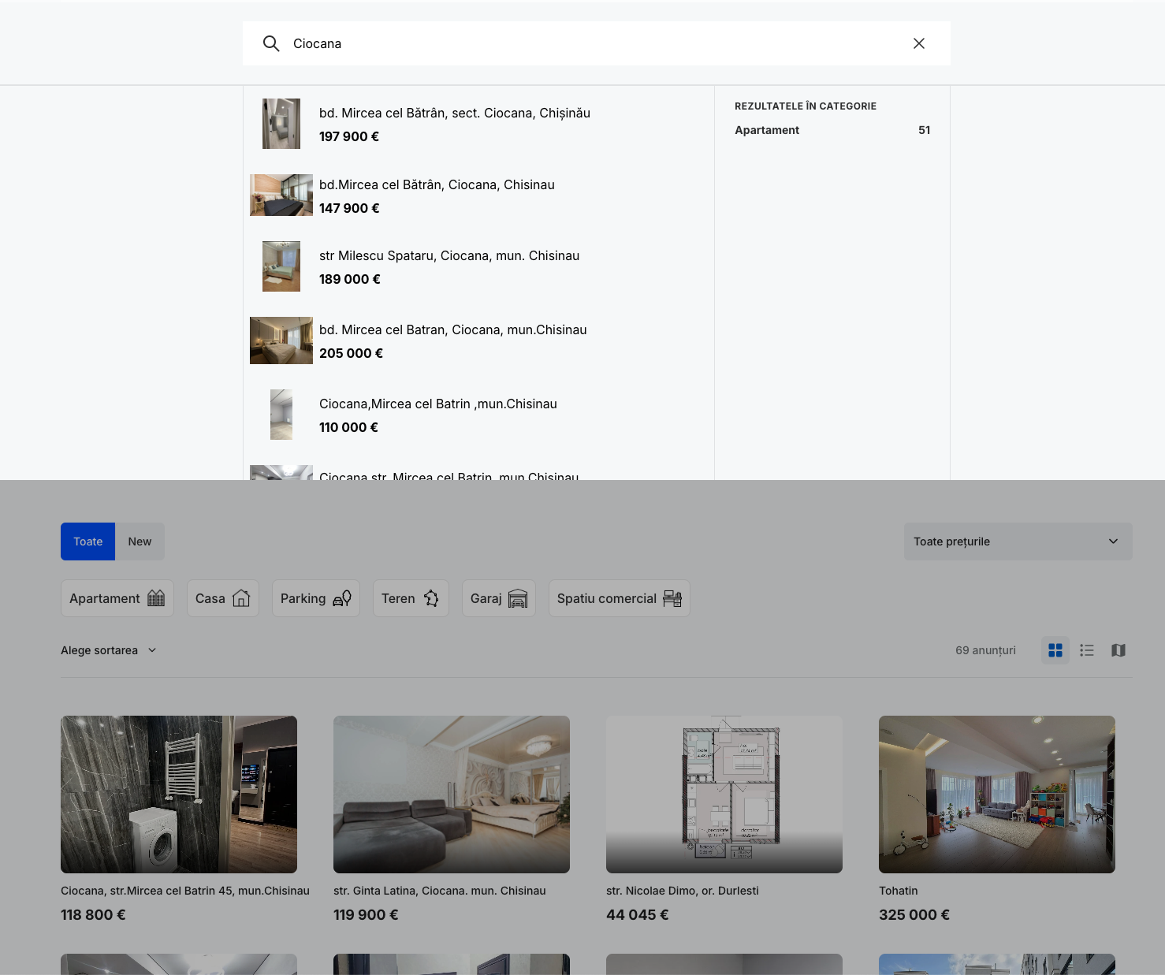Open the Tohatin listing photo
Screen dimensions: 1165x975
pos(997,795)
